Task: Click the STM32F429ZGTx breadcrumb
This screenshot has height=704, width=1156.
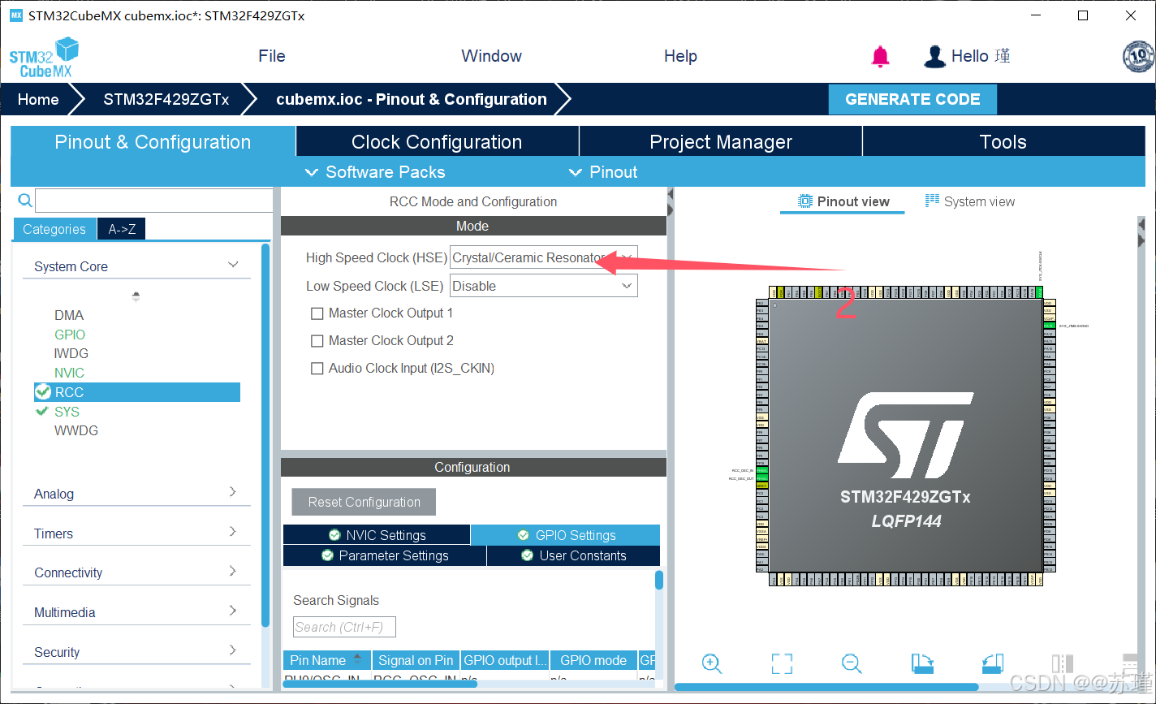Action: (166, 99)
